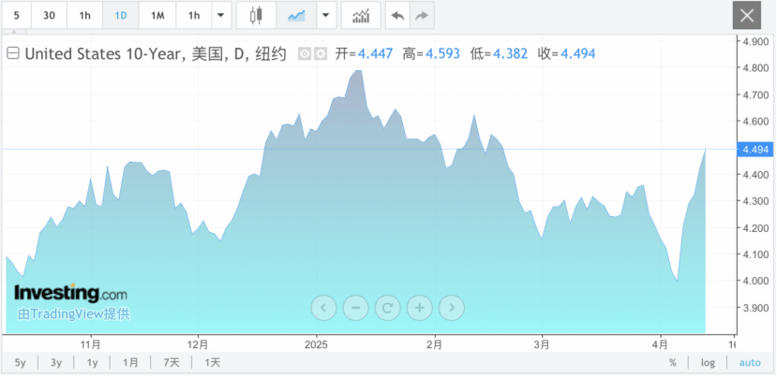Reset chart view with circular arrow
Screen dimensions: 777x376
point(387,308)
